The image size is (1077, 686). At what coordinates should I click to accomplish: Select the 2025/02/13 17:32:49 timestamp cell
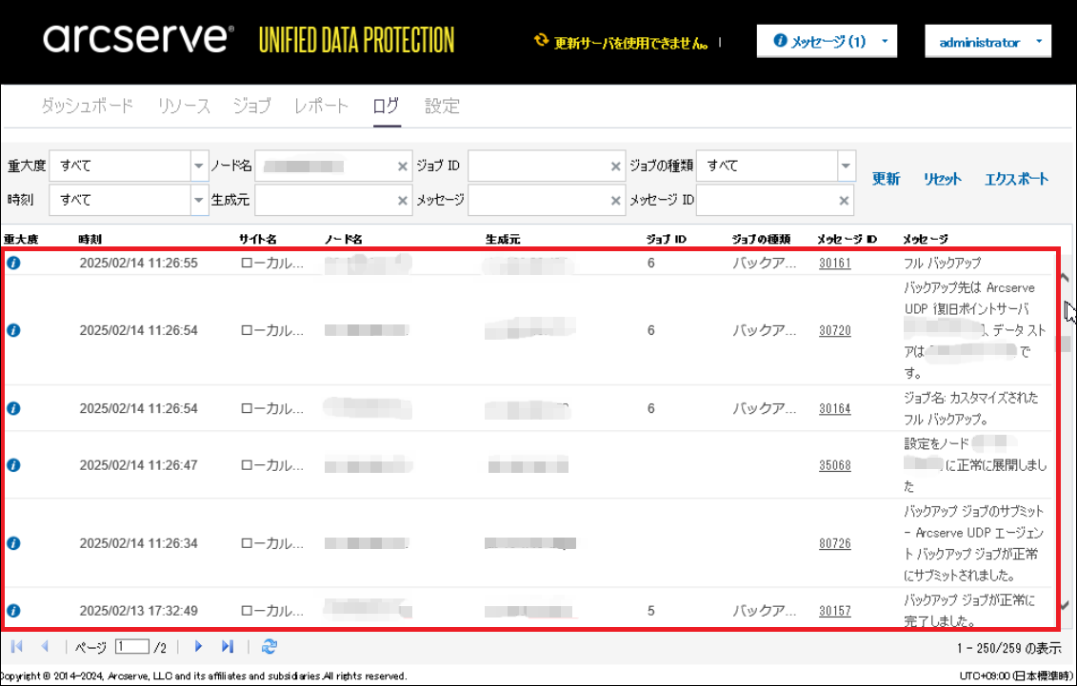click(139, 611)
